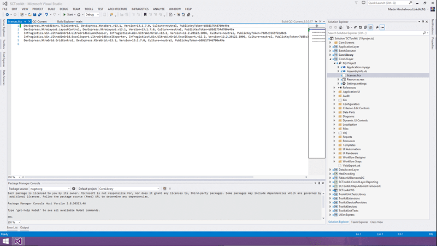Click the browser refresh icon beside Start
Image resolution: width=437 pixels, height=246 pixels.
79,15
